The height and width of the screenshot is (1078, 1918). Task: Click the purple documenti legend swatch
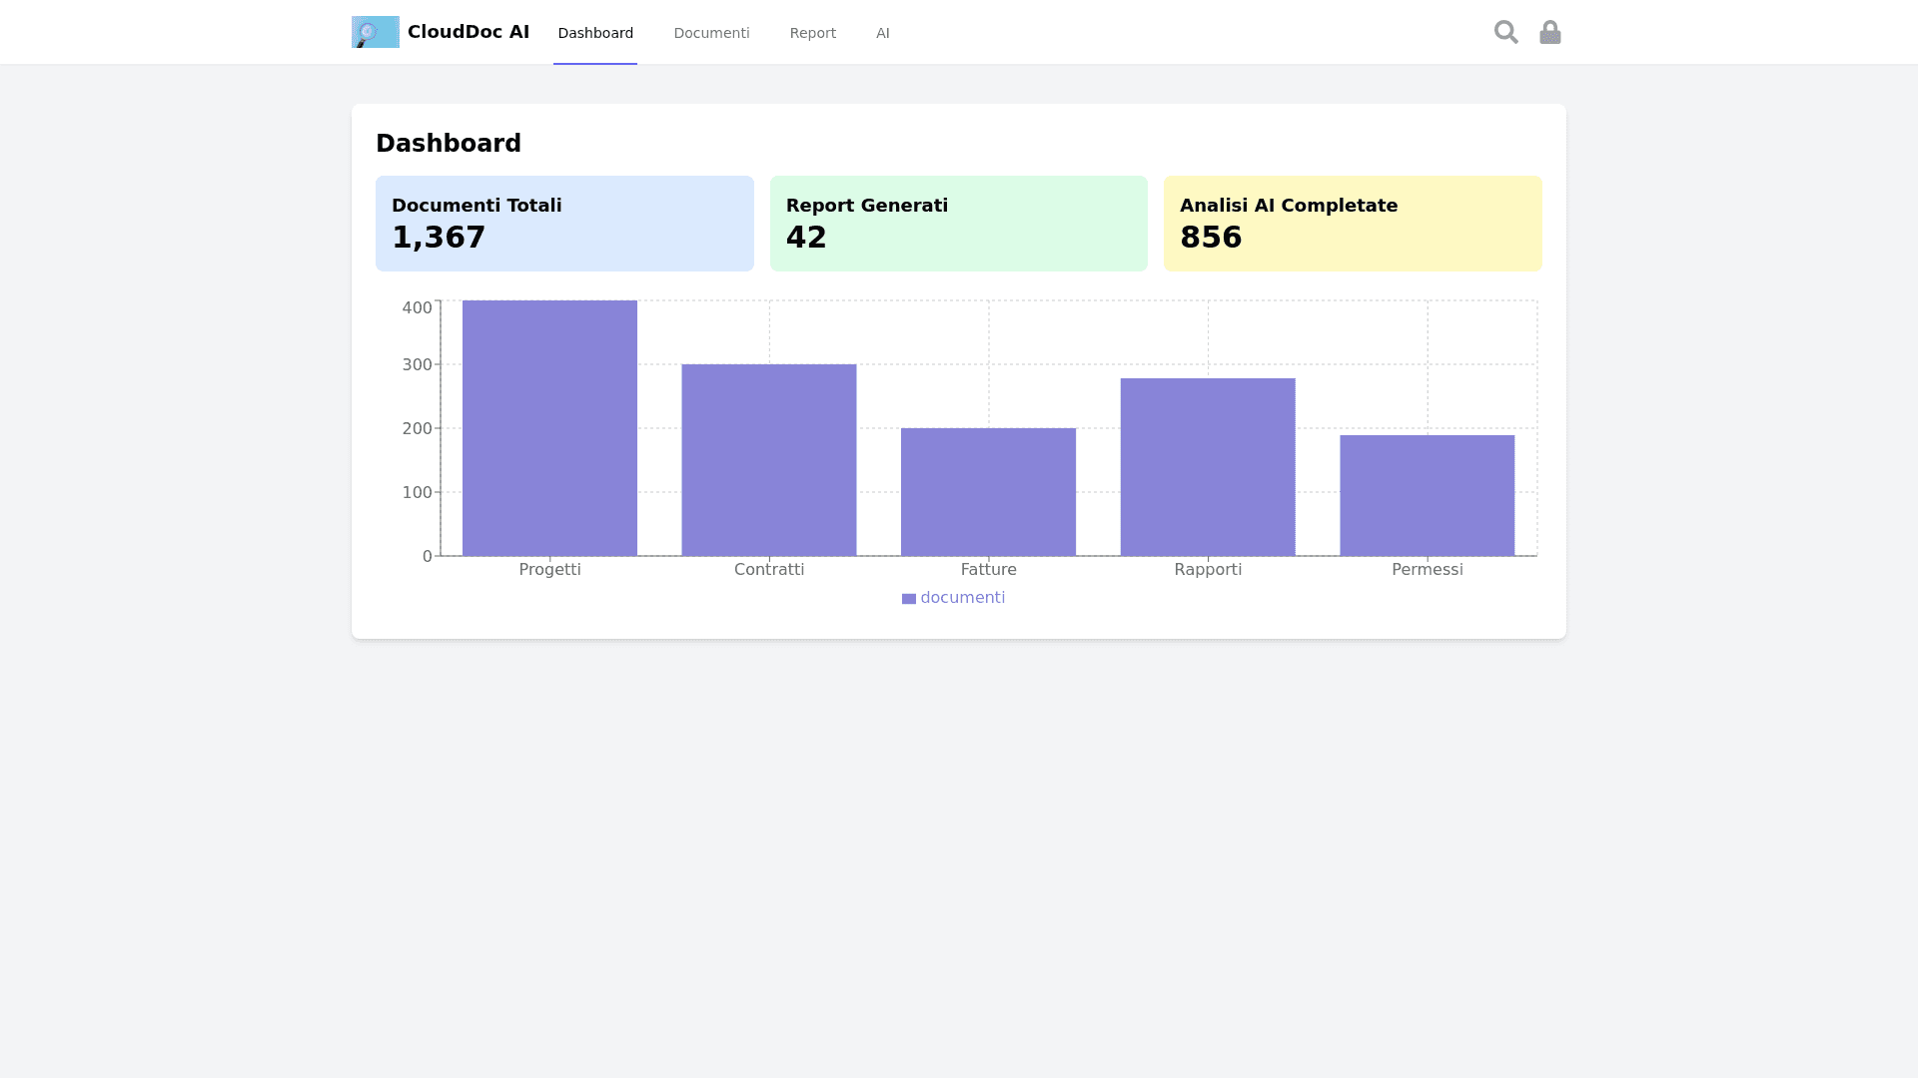[908, 599]
